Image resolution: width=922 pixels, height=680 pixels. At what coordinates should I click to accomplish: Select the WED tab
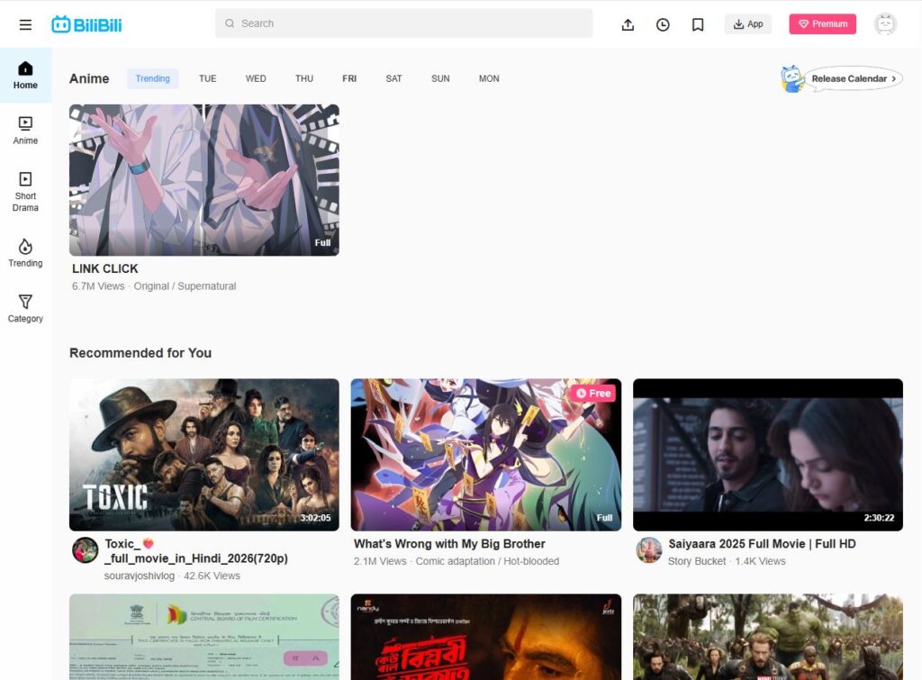click(256, 78)
